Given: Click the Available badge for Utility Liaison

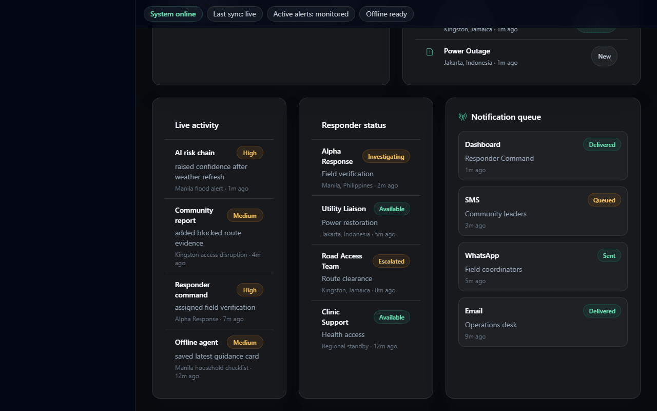Looking at the screenshot, I should coord(392,209).
